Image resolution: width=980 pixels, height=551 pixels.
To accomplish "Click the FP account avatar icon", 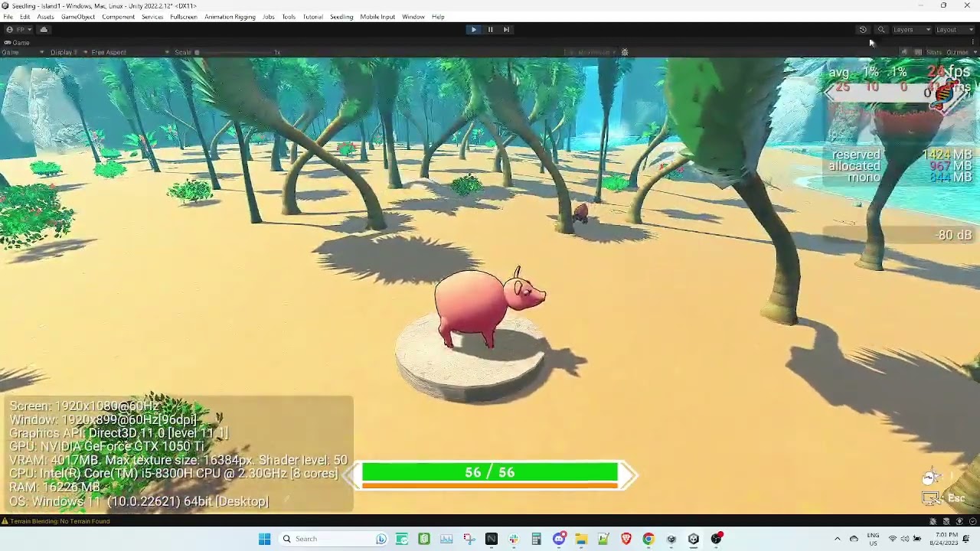I will (10, 29).
